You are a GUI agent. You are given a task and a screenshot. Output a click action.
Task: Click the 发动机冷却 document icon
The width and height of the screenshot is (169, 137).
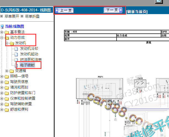coord(16,49)
